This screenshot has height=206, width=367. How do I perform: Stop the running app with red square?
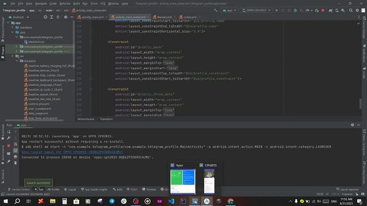coord(323,10)
